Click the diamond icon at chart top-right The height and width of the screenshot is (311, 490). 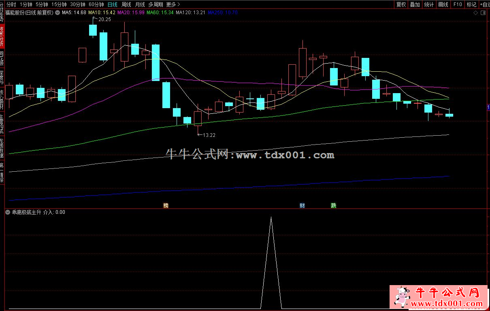click(476, 13)
